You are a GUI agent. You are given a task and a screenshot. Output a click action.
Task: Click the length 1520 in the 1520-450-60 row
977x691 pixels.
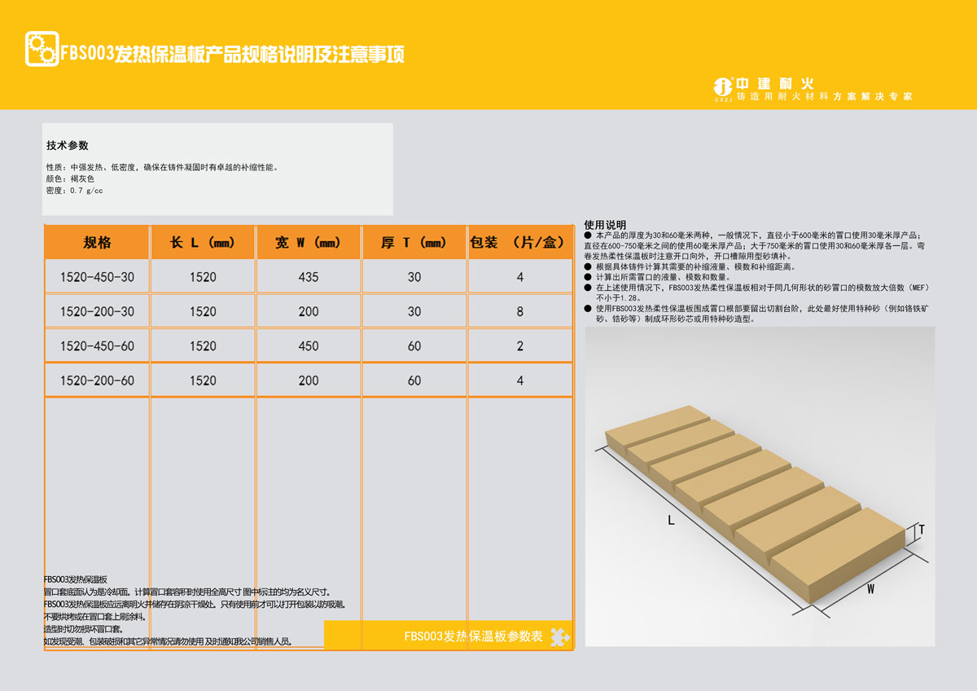point(203,346)
